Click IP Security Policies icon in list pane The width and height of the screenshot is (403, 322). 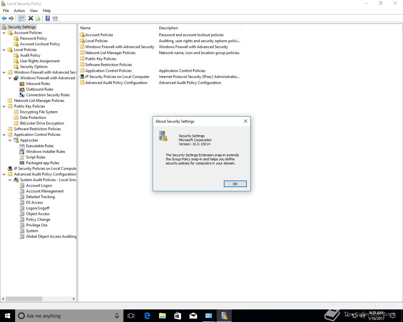coord(82,76)
